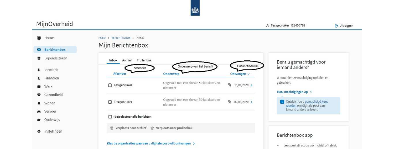Click Testgebruiker sender of 13/01/2020 message

(123, 85)
